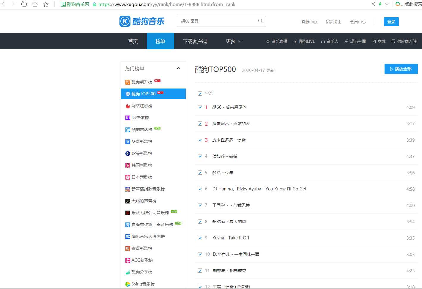
Task: Bookmark page with star icon
Action: click(46, 4)
